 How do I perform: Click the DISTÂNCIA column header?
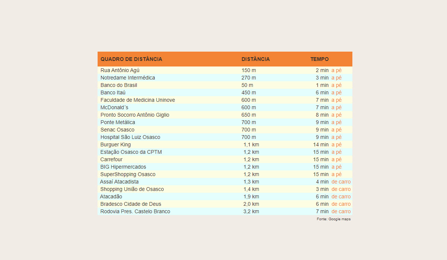256,59
